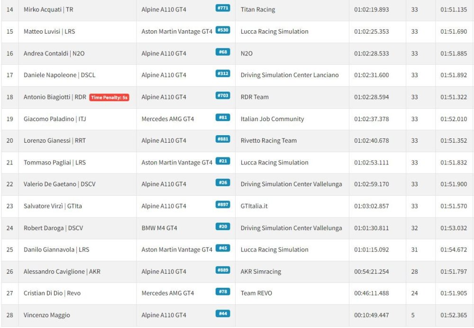
Task: Click driver name Matteo Luvisi | LRS
Action: point(49,31)
